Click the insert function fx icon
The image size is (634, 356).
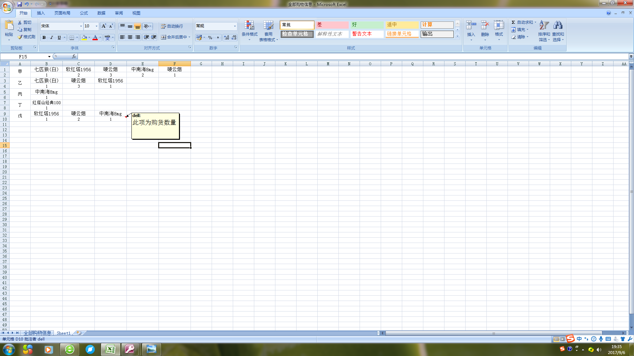click(x=74, y=56)
